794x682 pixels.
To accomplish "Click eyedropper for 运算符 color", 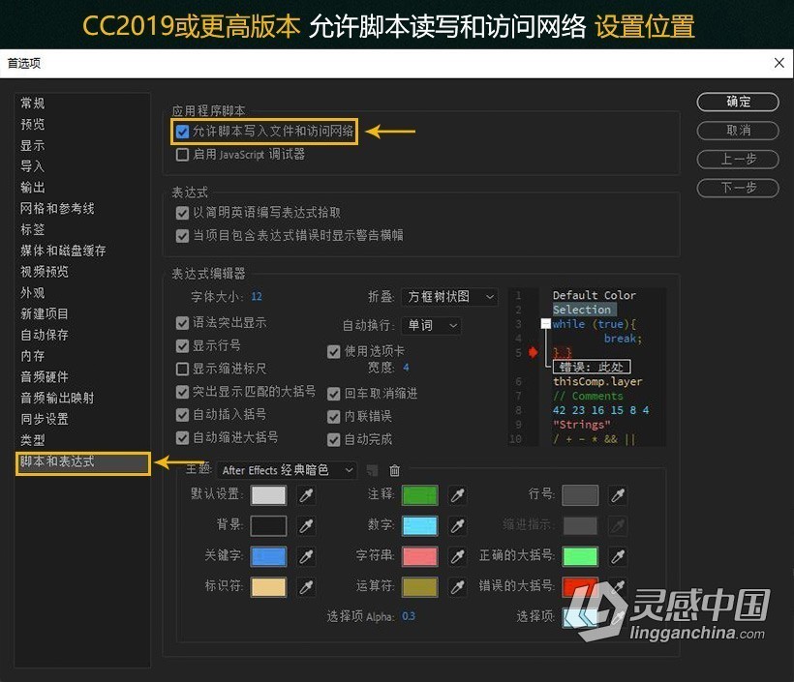I will pos(457,587).
